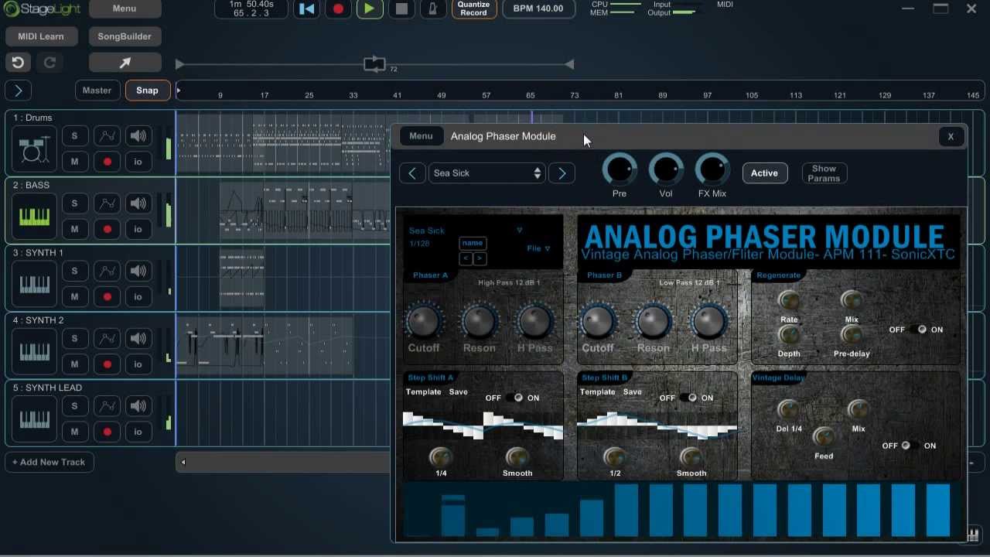Open the main StageLight Menu
Image resolution: width=990 pixels, height=557 pixels.
(125, 9)
